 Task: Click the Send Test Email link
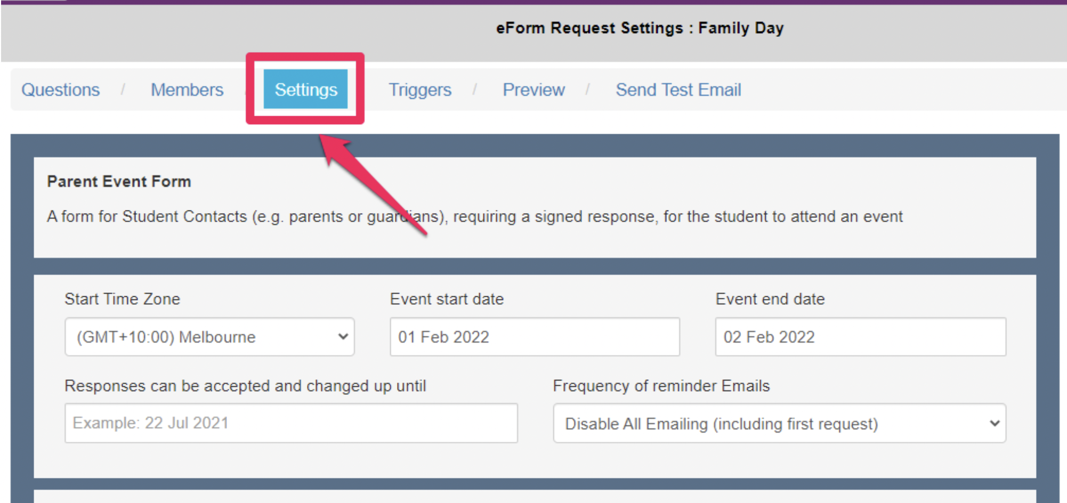point(678,90)
